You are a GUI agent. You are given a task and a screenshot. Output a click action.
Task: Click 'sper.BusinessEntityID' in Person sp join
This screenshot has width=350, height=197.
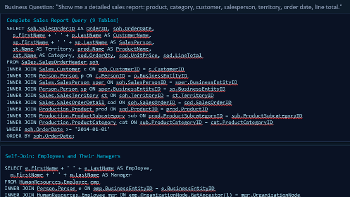129,89
